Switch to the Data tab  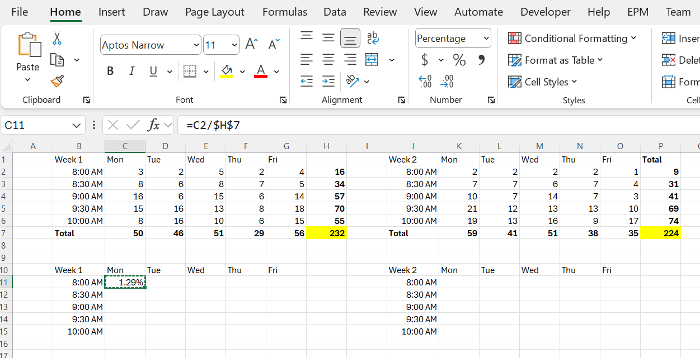point(335,12)
